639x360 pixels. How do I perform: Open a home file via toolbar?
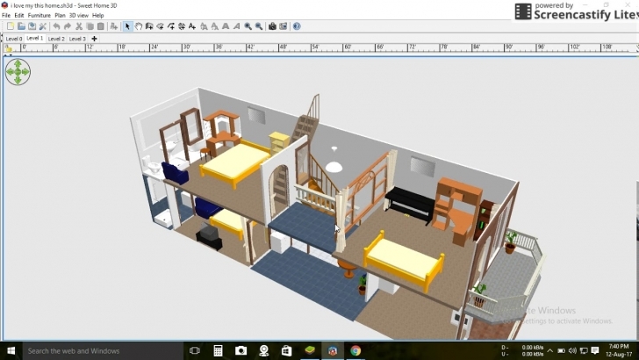21,26
